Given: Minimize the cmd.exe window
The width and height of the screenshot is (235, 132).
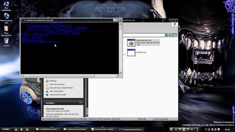Looking at the screenshot, I should (114, 20).
